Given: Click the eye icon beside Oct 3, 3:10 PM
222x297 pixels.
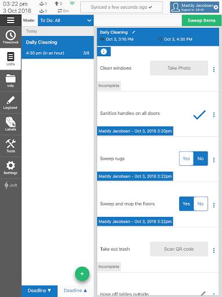Looking at the screenshot, I should click(x=102, y=39).
